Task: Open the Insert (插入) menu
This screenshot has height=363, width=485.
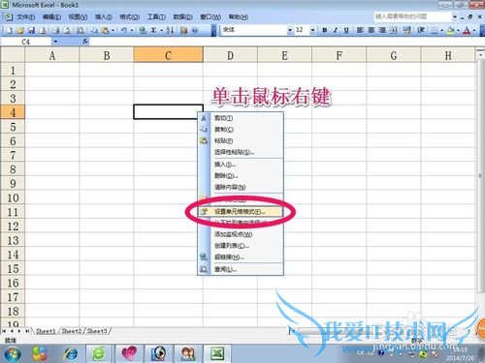Action: pyautogui.click(x=104, y=16)
